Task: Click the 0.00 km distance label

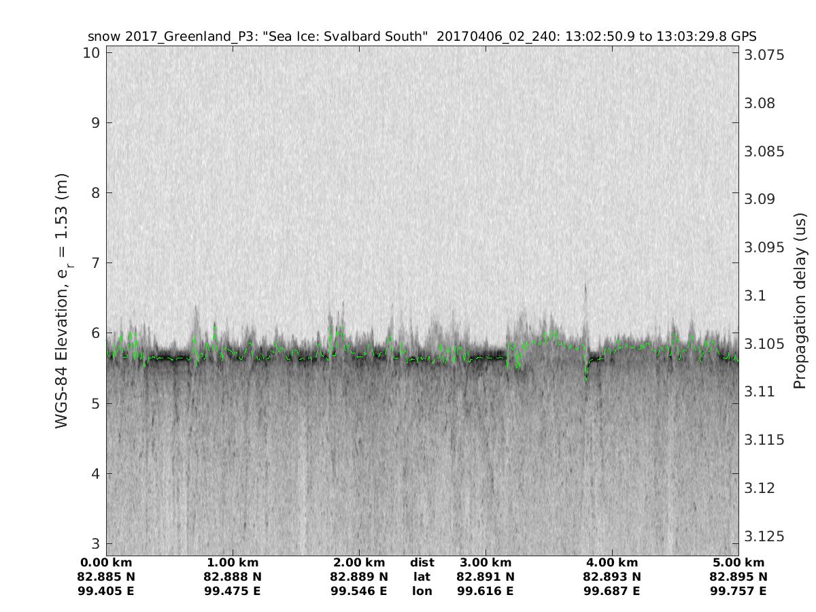Action: click(x=106, y=562)
